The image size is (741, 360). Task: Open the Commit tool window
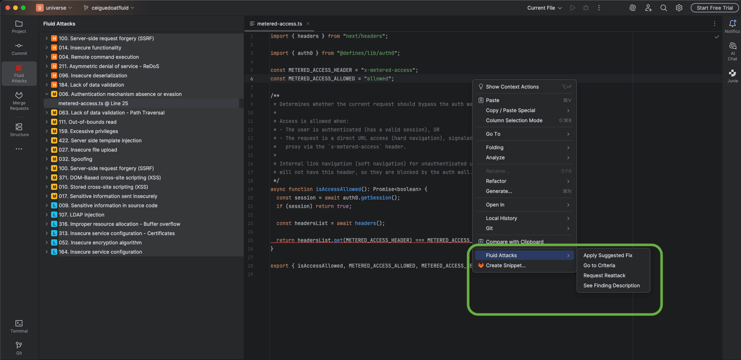tap(19, 49)
